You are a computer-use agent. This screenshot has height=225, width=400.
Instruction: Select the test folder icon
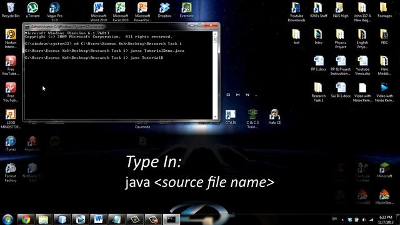(x=296, y=37)
